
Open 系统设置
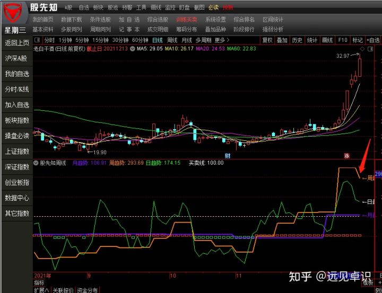tap(215, 20)
